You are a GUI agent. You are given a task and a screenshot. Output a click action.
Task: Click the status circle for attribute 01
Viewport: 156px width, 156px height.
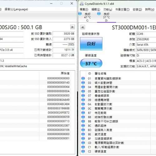(83, 78)
